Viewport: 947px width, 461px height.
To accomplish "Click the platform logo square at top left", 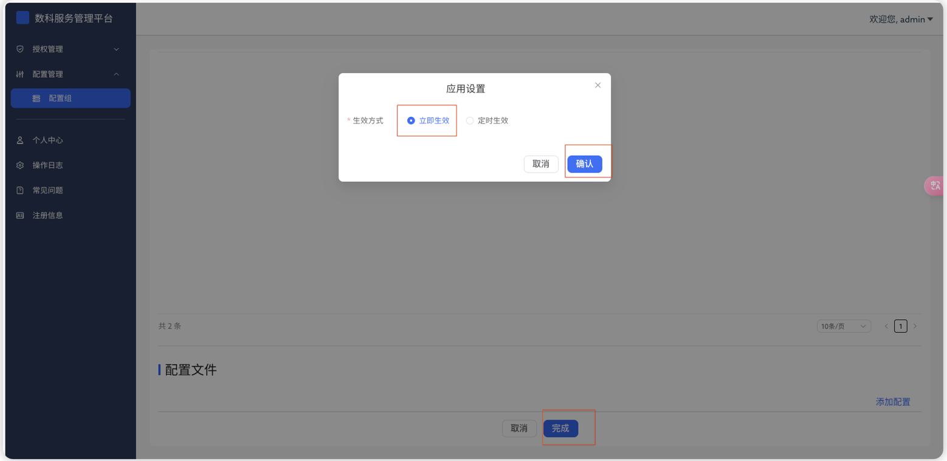I will (22, 18).
